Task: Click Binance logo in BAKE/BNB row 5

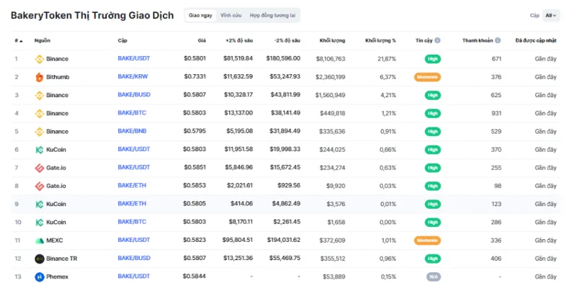Action: tap(40, 132)
